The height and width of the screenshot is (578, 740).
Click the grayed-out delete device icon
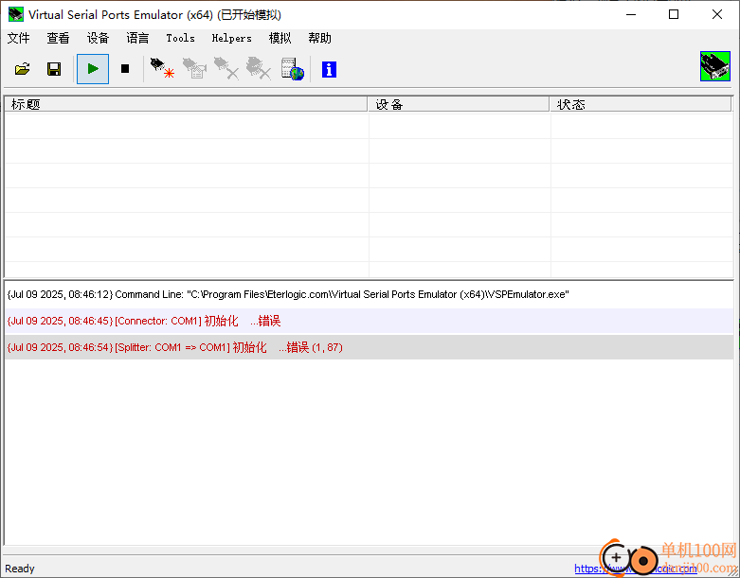coord(226,68)
